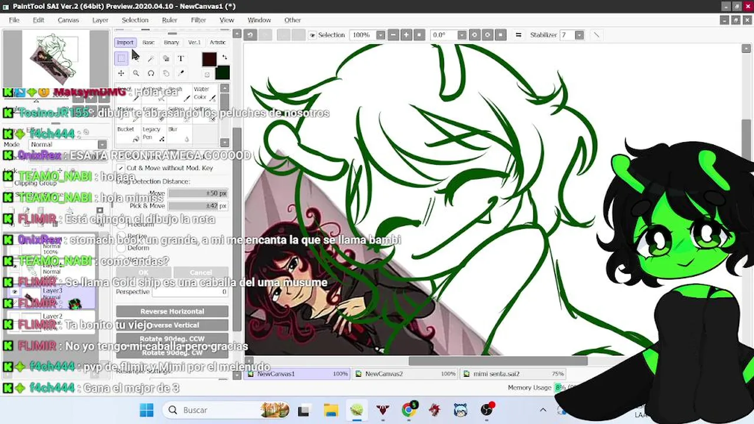Open the rotation angle dropdown
The height and width of the screenshot is (424, 754).
462,35
